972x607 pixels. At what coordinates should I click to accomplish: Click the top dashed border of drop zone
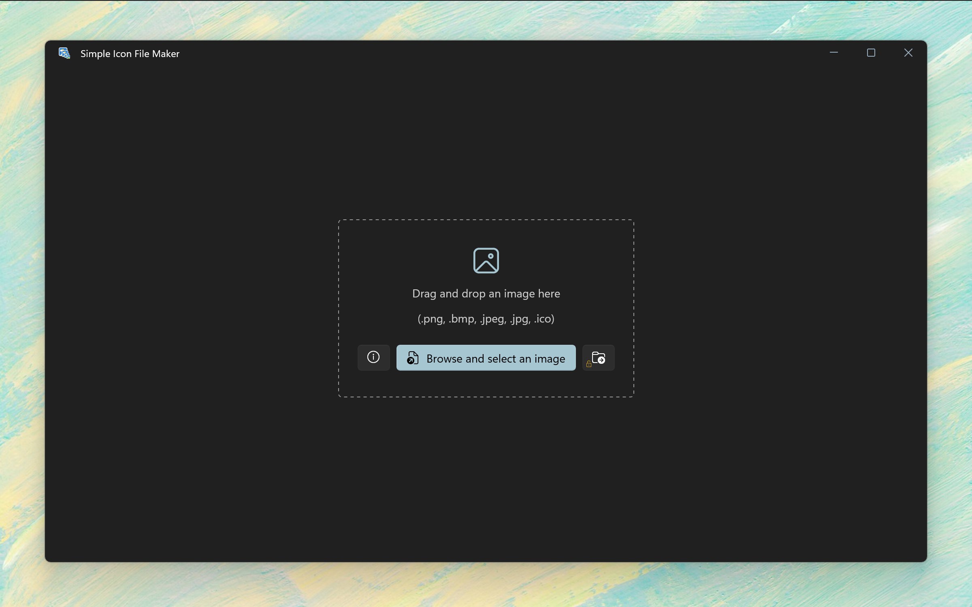[x=486, y=220]
